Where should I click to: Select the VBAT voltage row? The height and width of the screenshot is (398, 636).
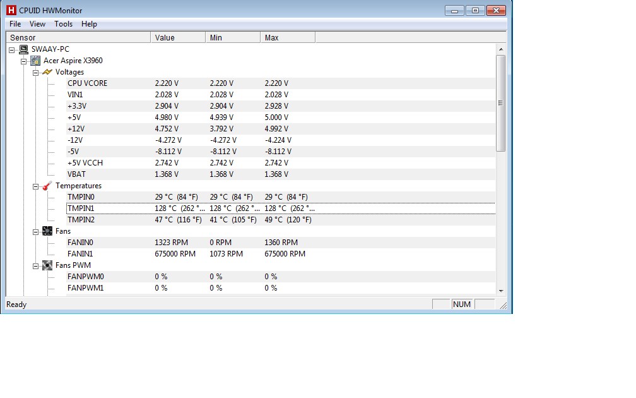281,174
